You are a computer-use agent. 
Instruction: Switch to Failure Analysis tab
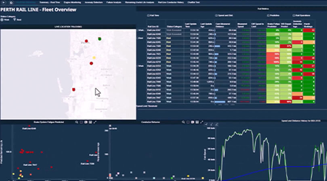point(114,2)
